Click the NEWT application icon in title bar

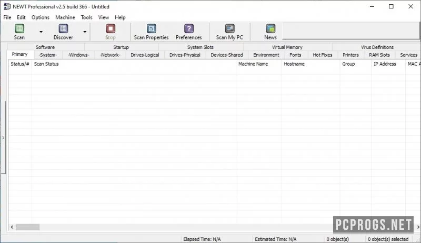pyautogui.click(x=7, y=6)
